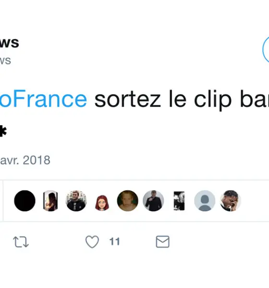Open the red-haired cartoon avatar
269x288 pixels.
click(x=102, y=203)
